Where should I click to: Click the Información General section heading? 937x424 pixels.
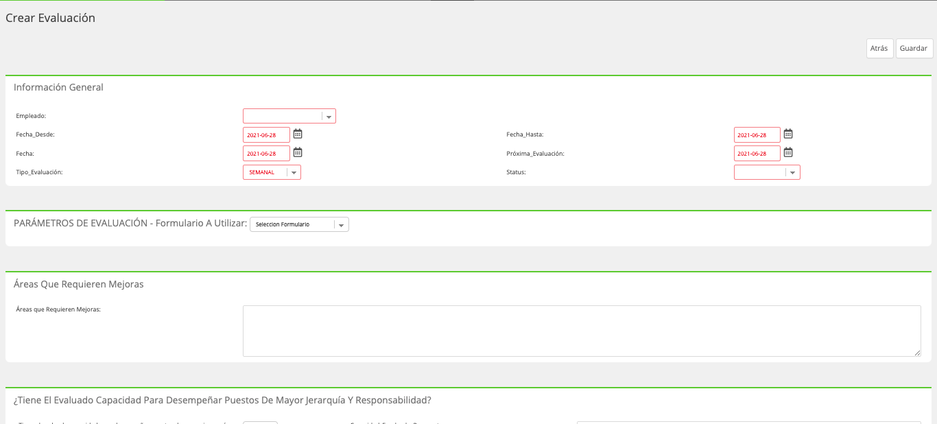pos(58,87)
